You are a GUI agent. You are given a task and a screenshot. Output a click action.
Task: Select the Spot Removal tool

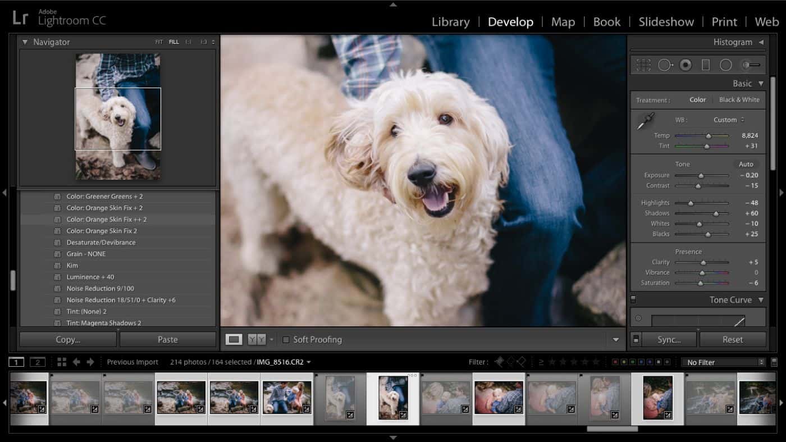pos(665,65)
